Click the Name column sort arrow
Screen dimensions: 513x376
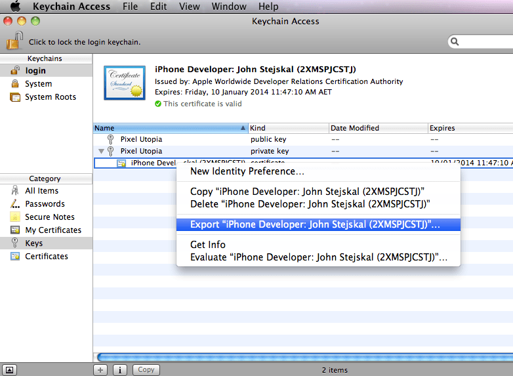pos(243,128)
